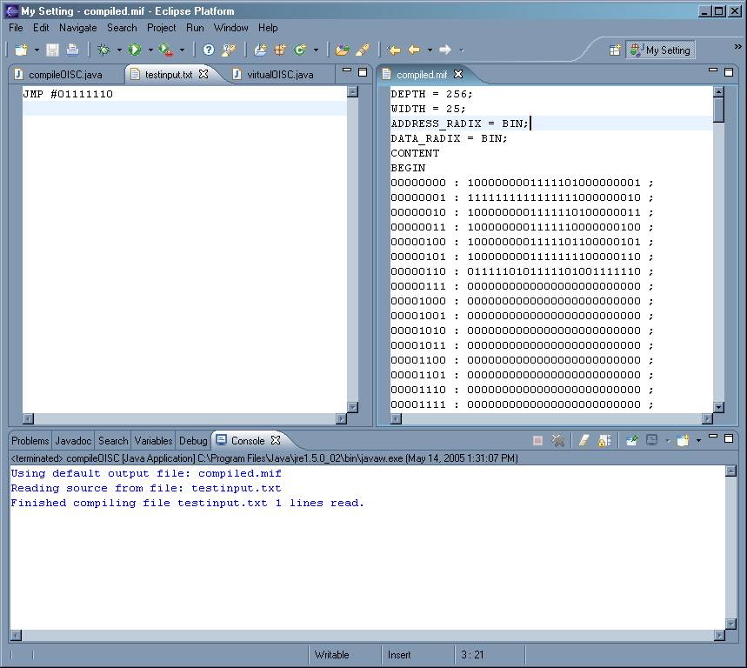Switch to the Search view tab
The height and width of the screenshot is (668, 747).
(x=113, y=441)
